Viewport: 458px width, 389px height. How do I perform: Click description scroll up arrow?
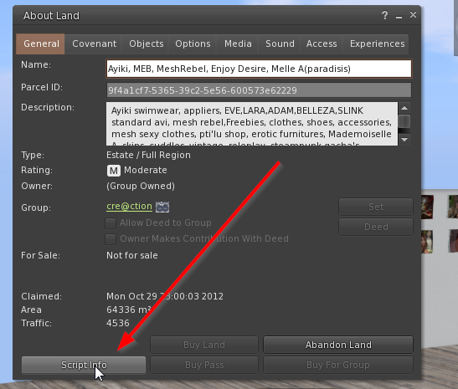tap(404, 108)
